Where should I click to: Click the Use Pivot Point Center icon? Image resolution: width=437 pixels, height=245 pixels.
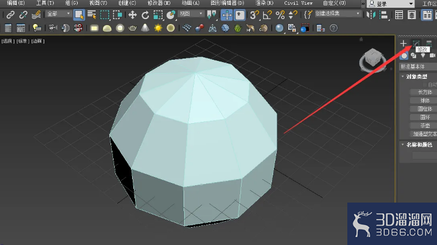(212, 14)
